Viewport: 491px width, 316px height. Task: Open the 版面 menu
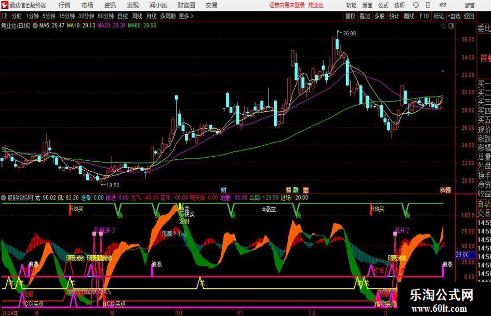[367, 5]
